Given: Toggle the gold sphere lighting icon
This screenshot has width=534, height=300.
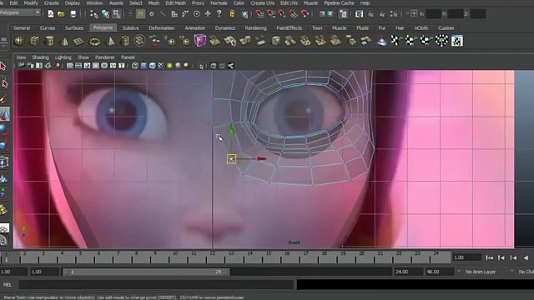Looking at the screenshot, I should pos(186,66).
